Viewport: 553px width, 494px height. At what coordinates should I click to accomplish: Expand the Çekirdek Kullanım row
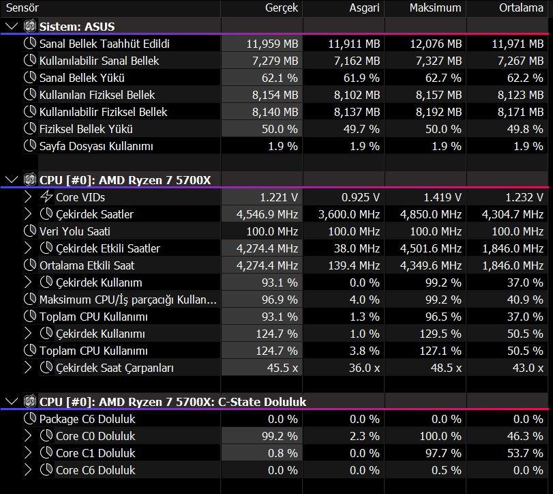[x=28, y=282]
